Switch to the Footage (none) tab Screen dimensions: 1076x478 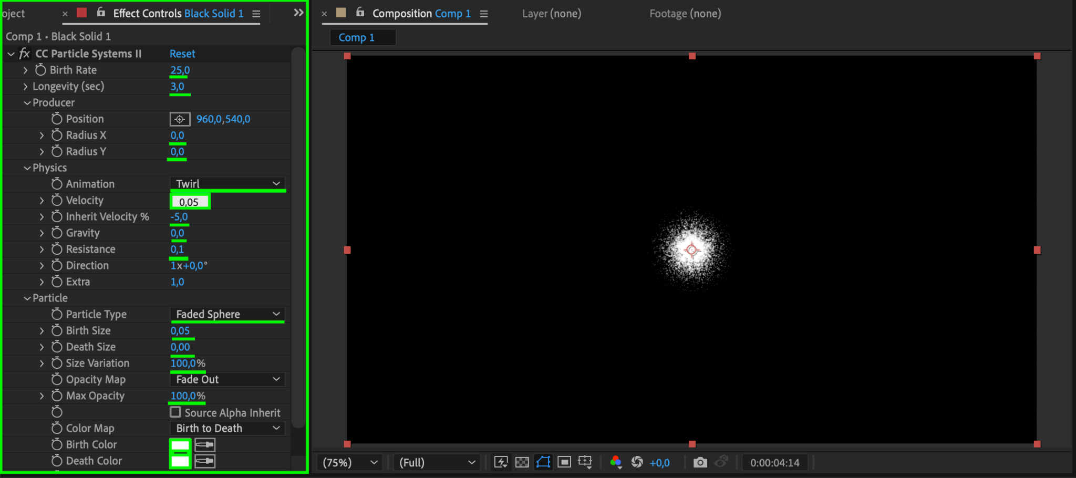click(685, 14)
